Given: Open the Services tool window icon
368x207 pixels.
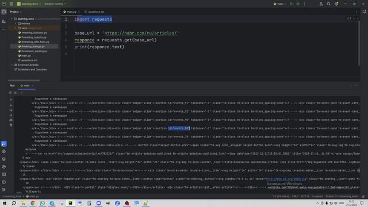Looking at the screenshot, I should 4,167.
